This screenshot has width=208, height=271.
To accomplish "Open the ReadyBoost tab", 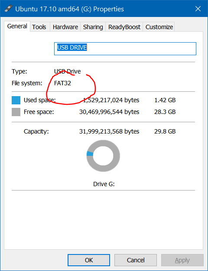I will tap(124, 27).
